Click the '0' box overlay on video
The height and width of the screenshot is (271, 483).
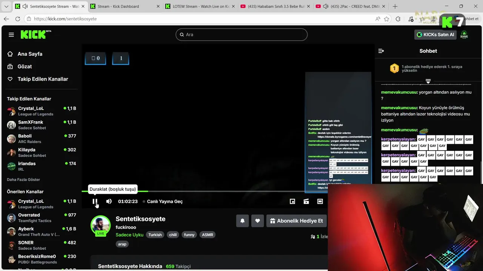pos(95,58)
